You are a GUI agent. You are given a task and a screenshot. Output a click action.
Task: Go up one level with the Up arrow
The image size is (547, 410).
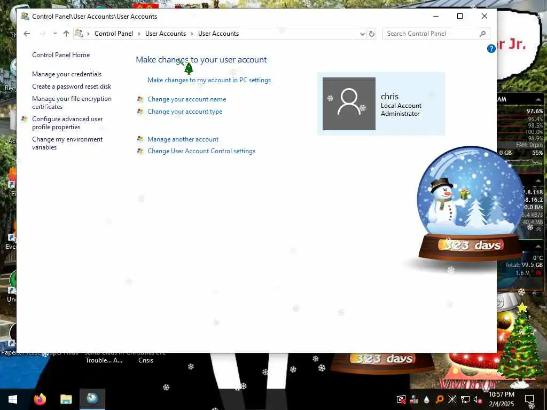pos(66,34)
